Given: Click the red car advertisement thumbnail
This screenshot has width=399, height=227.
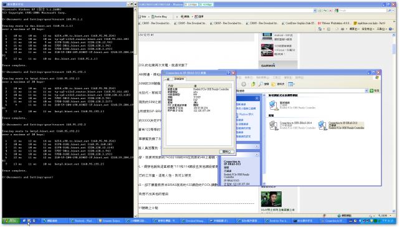Looking at the screenshot, I should 267,50.
